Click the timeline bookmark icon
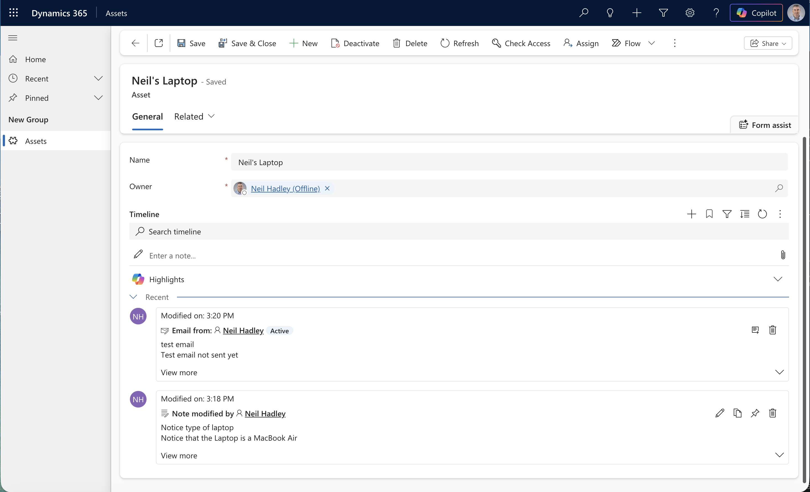 click(x=709, y=214)
